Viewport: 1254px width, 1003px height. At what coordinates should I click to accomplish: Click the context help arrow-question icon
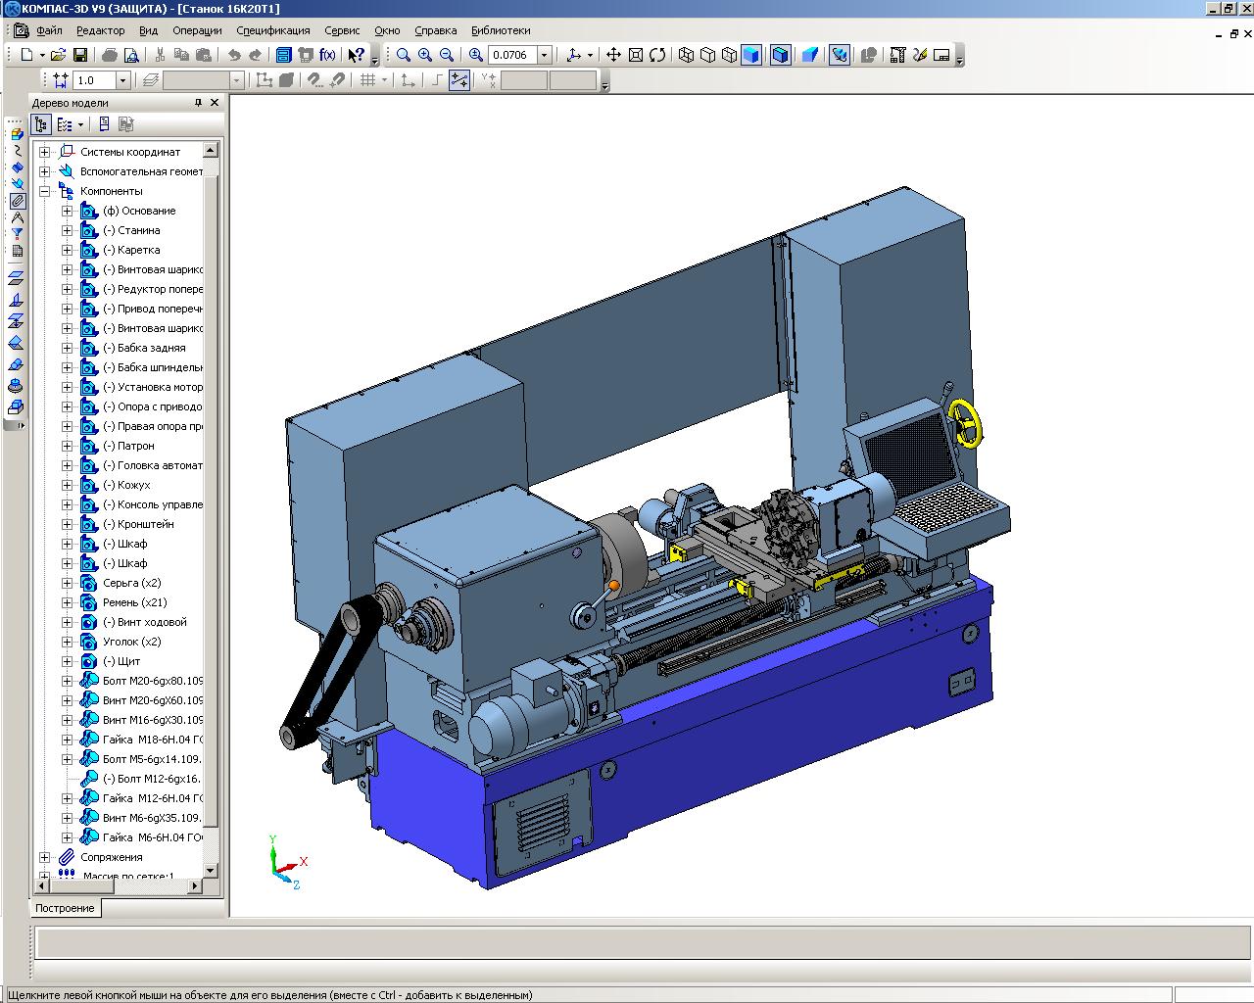click(x=357, y=55)
